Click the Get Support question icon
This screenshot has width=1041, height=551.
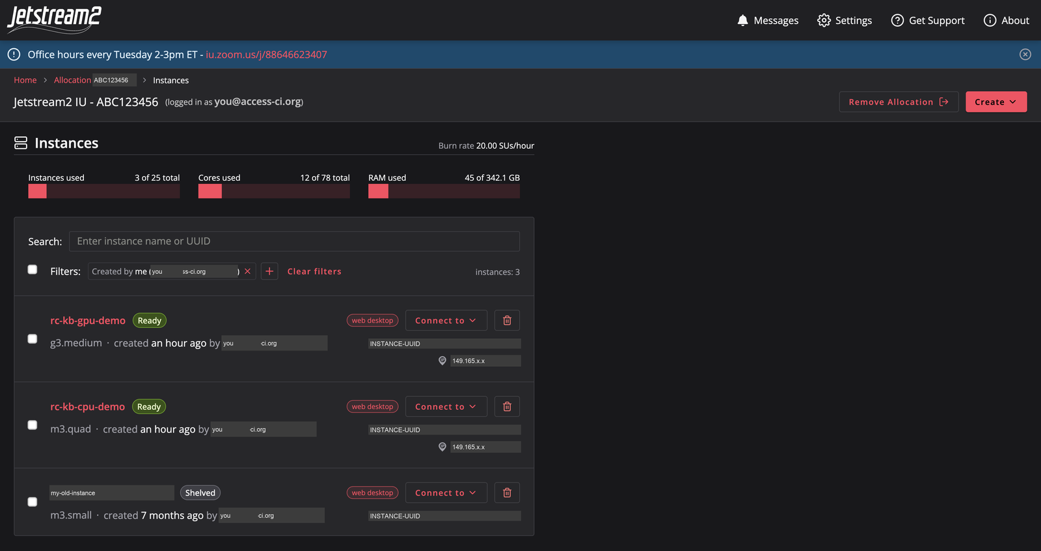tap(897, 20)
